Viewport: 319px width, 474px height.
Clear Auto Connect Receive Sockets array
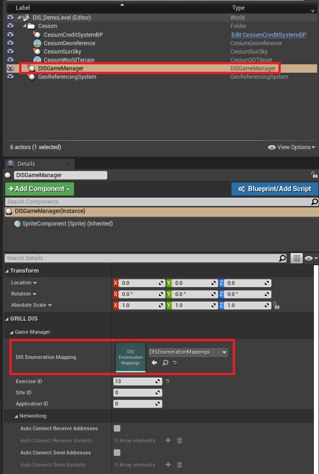pos(179,440)
